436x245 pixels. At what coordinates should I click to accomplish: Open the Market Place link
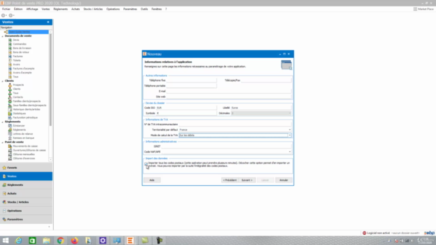pyautogui.click(x=424, y=9)
